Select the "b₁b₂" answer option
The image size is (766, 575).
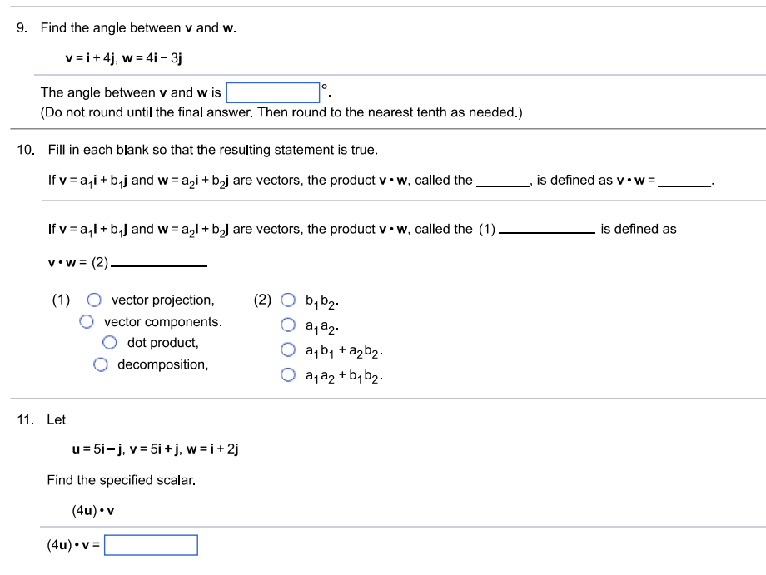coord(288,299)
